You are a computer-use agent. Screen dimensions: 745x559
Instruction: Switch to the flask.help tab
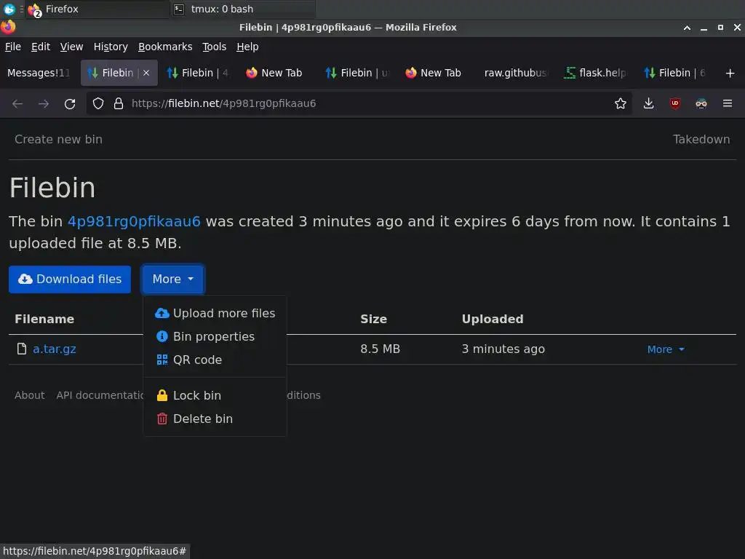coord(595,73)
